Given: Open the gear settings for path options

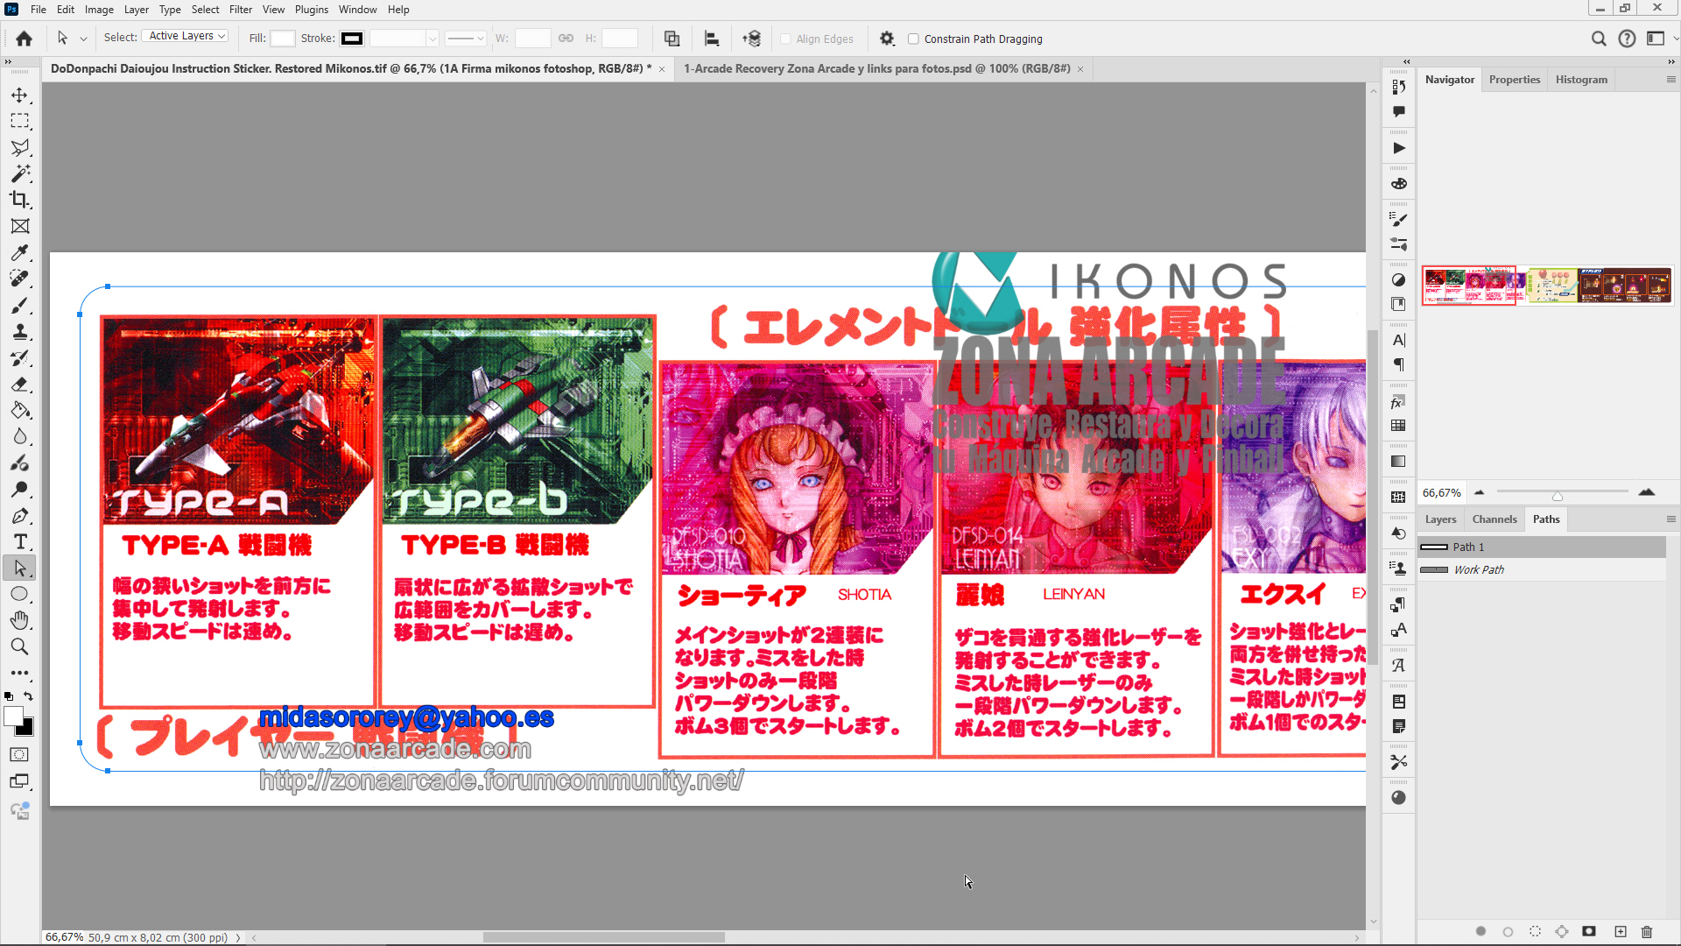Looking at the screenshot, I should tap(887, 39).
